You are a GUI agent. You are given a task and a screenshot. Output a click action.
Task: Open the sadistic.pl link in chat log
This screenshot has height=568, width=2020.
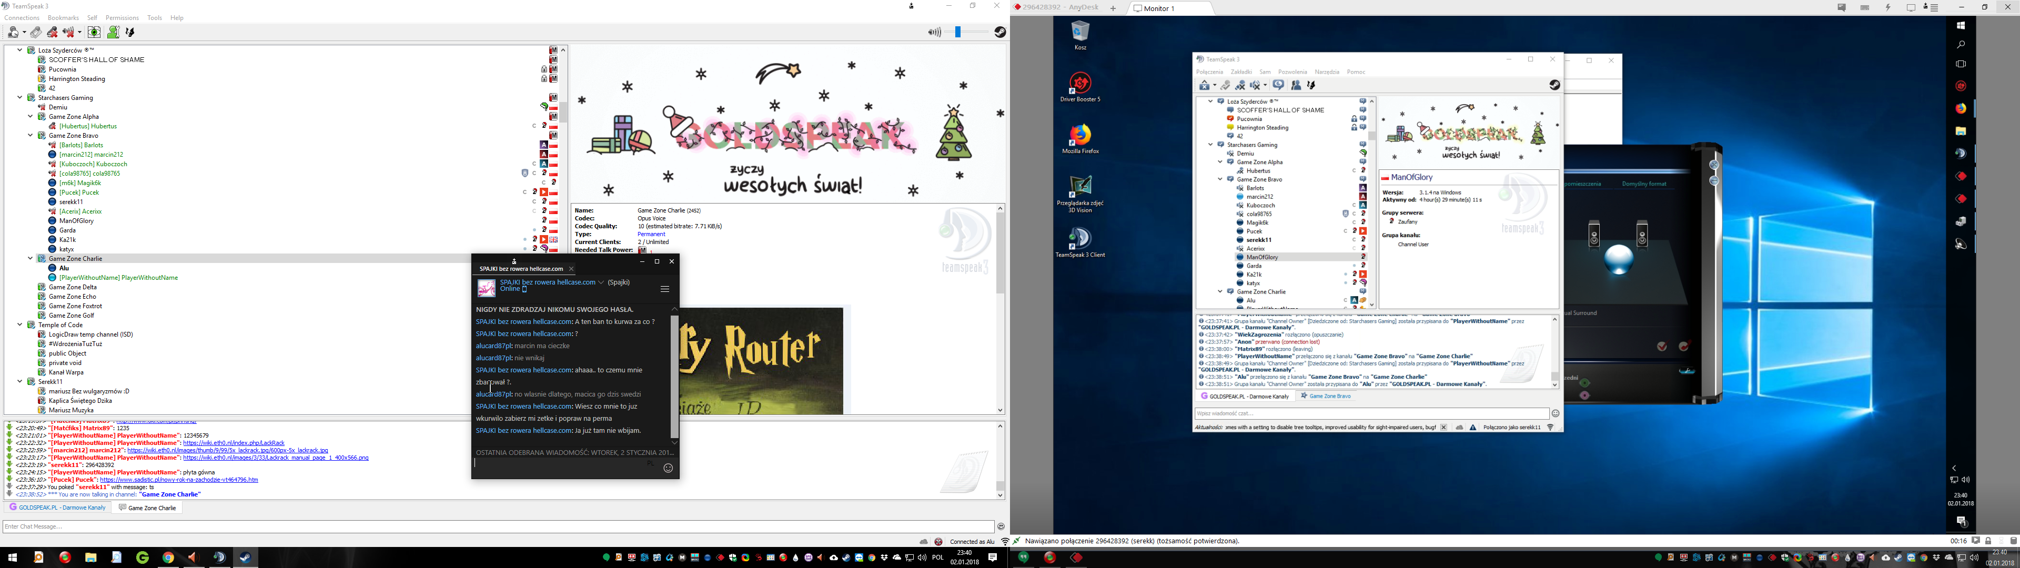pyautogui.click(x=179, y=480)
